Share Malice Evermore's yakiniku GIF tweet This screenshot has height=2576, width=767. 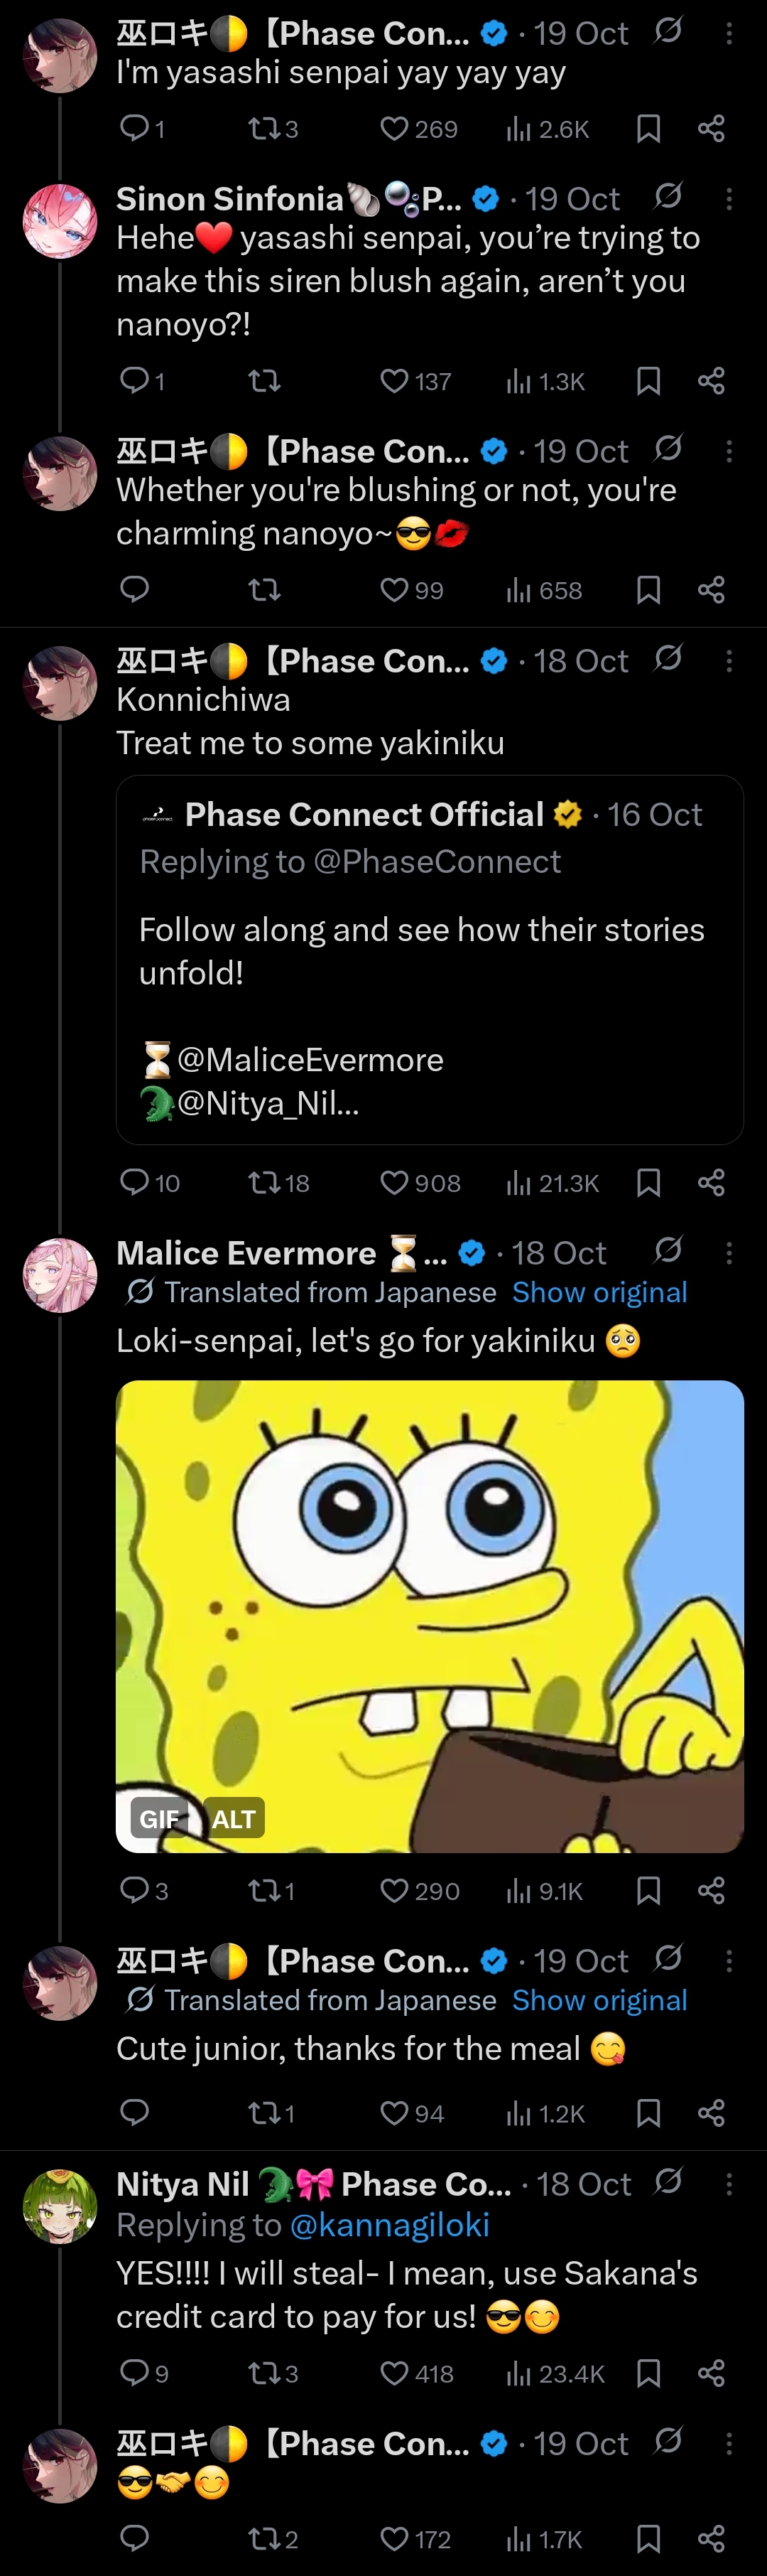tap(711, 1890)
